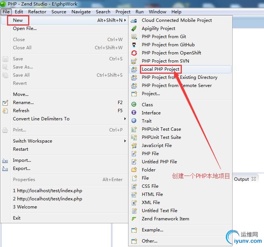The height and width of the screenshot is (247, 264).
Task: Choose Move... in File menu
Action: click(x=64, y=94)
